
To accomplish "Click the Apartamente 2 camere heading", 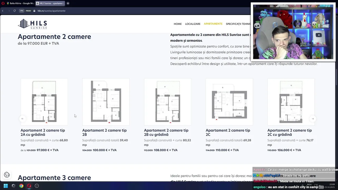I will pos(54,37).
